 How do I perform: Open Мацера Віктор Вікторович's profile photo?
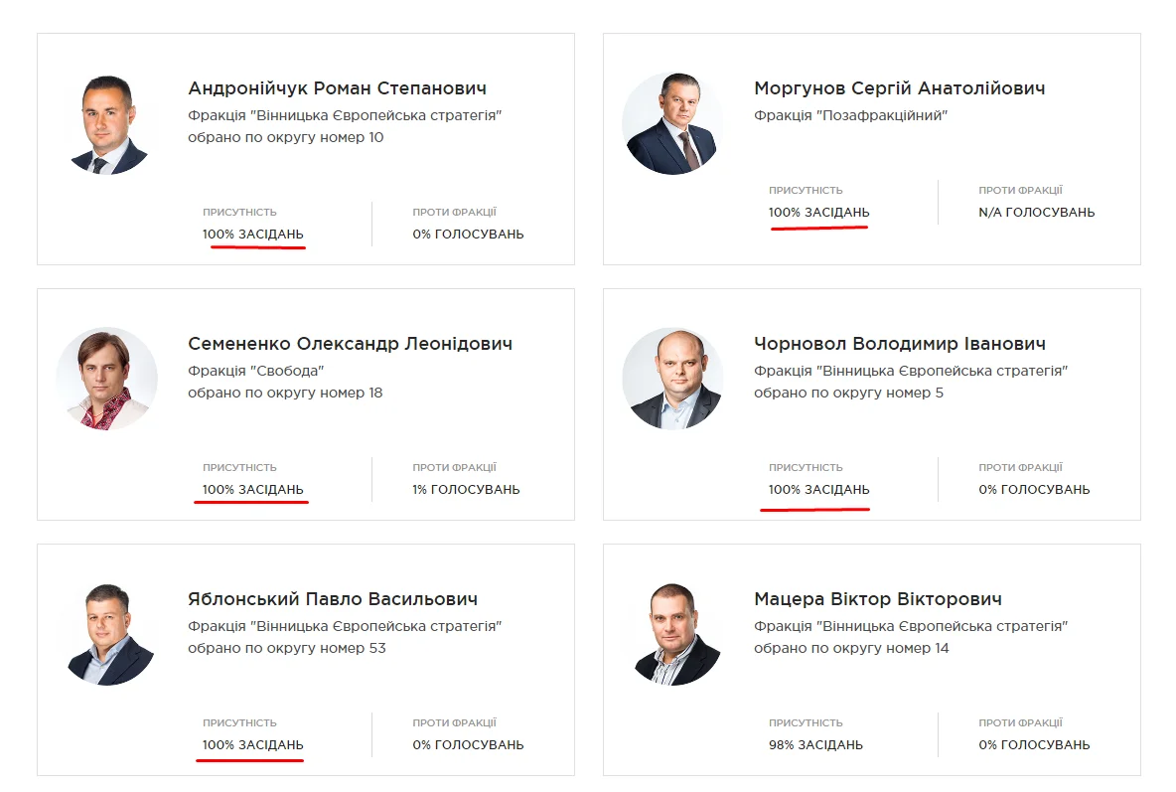coord(672,634)
